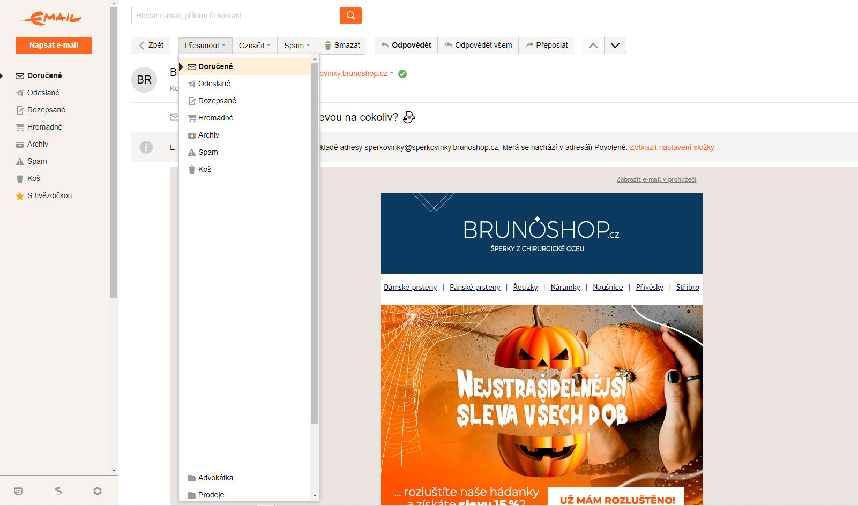
Task: Click the BRUNOSHOP.cz banner logo
Action: (542, 233)
